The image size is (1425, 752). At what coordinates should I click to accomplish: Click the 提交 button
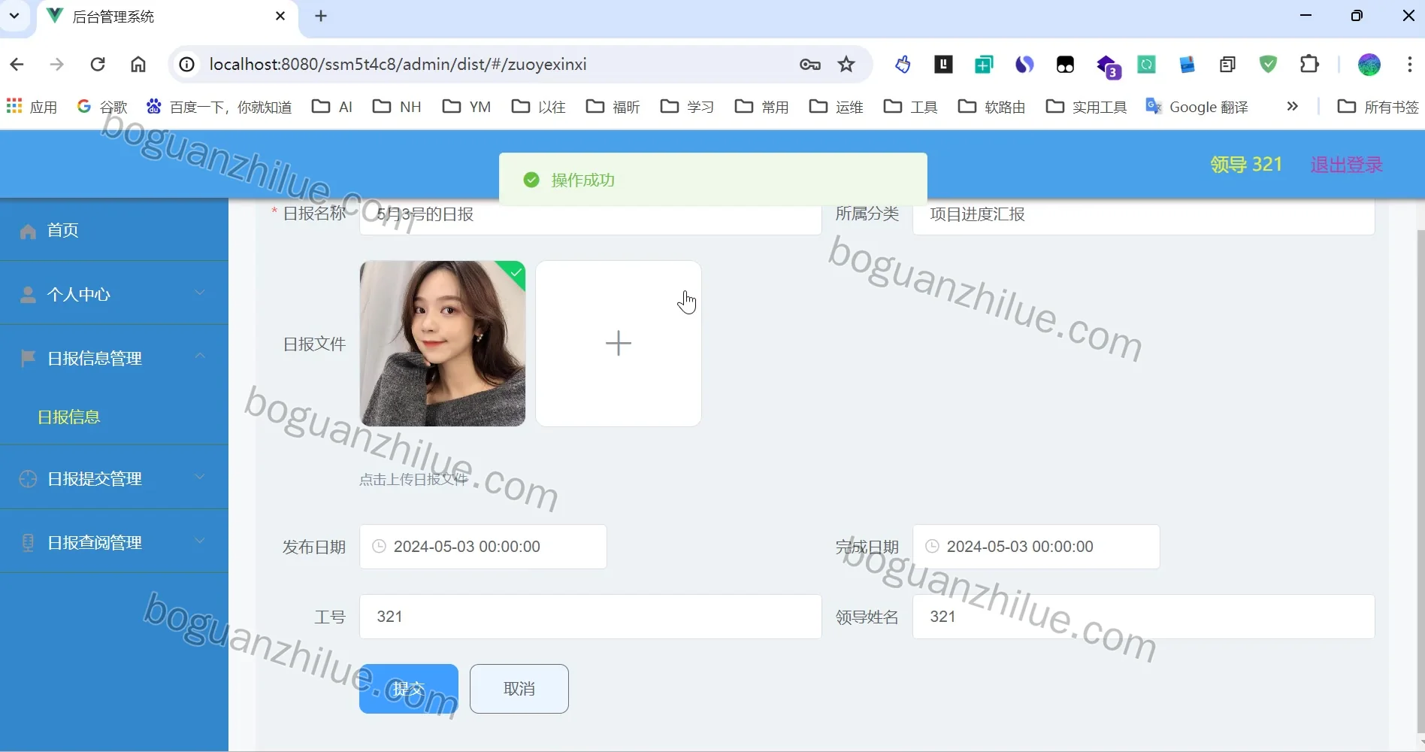tap(409, 689)
